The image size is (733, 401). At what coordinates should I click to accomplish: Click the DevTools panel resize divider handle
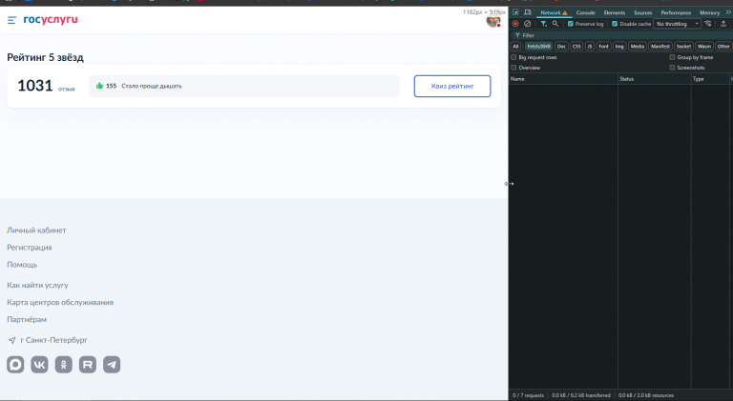[x=509, y=184]
